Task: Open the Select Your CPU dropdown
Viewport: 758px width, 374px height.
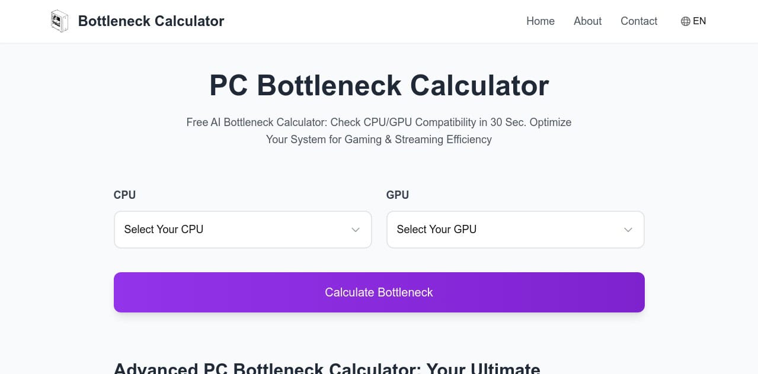Action: point(242,230)
